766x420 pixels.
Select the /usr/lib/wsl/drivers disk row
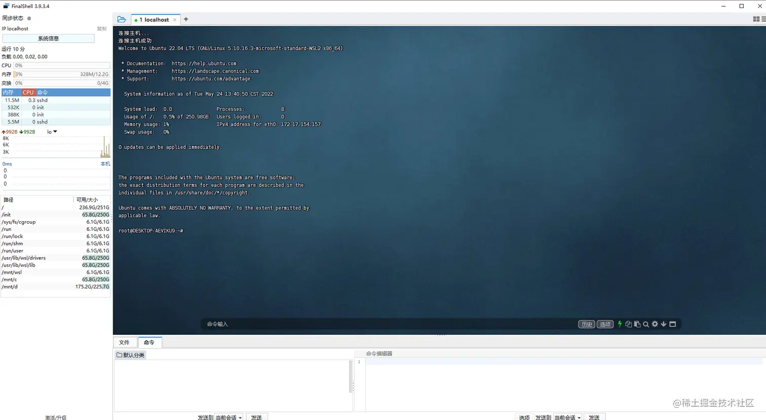pyautogui.click(x=56, y=258)
